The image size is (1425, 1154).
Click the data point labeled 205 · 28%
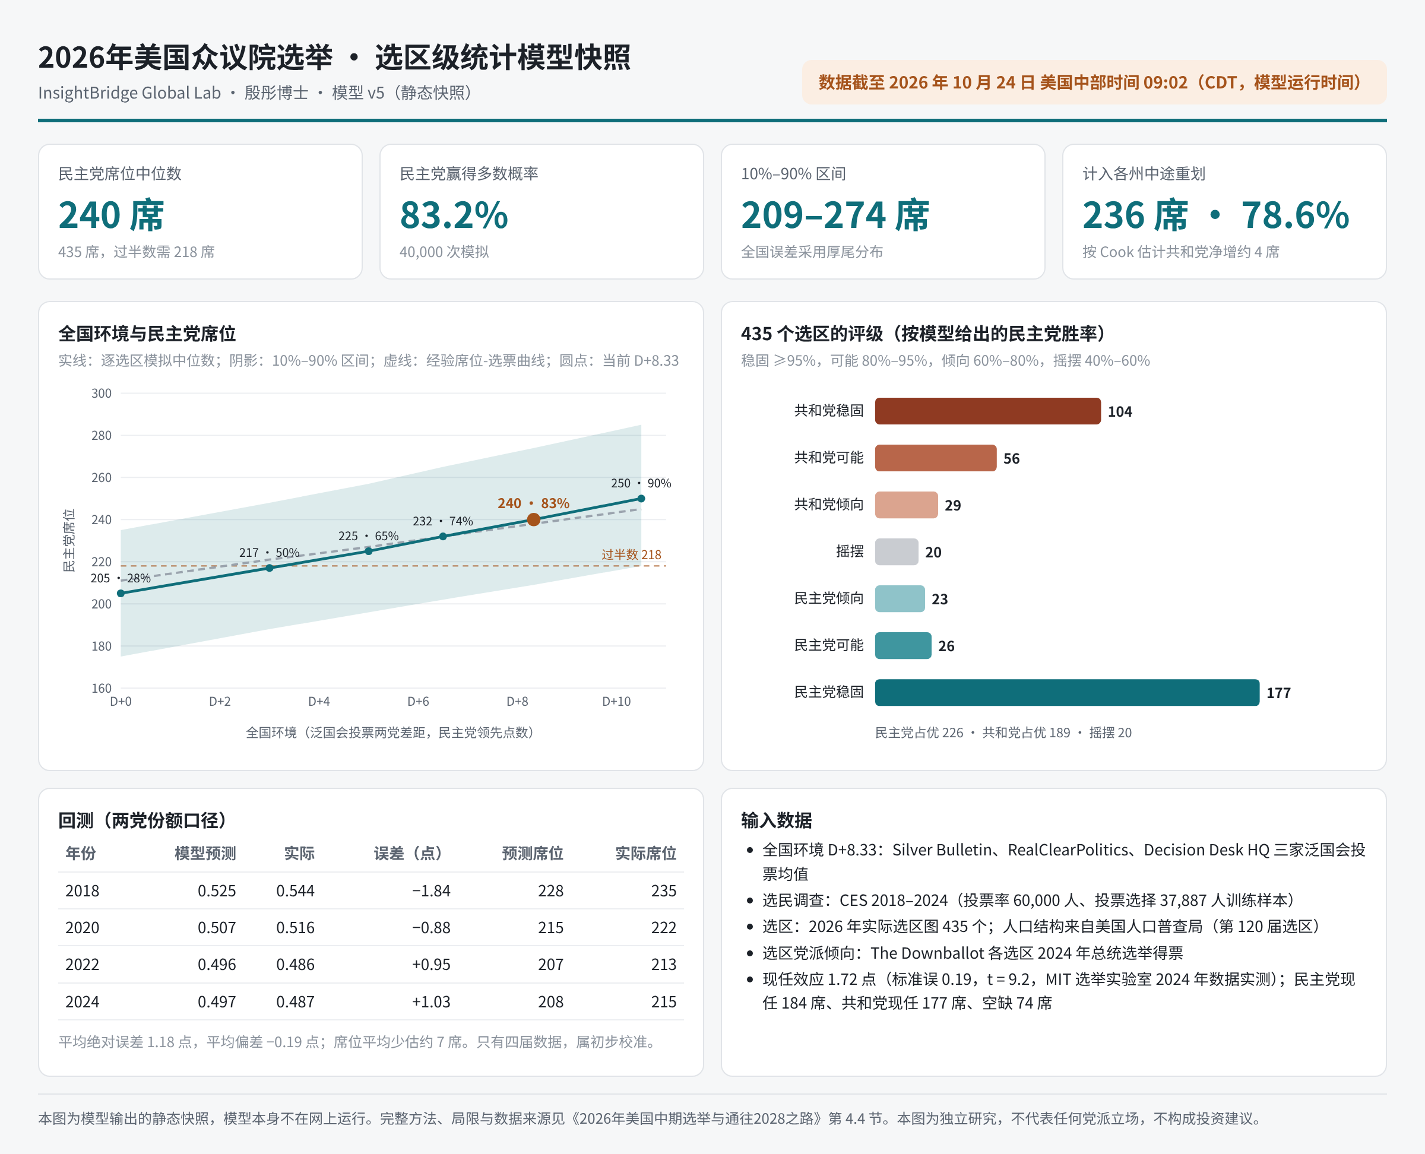(x=121, y=594)
